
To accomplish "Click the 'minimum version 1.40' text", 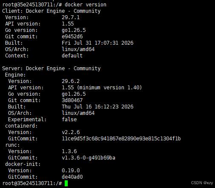I will click(x=109, y=88).
